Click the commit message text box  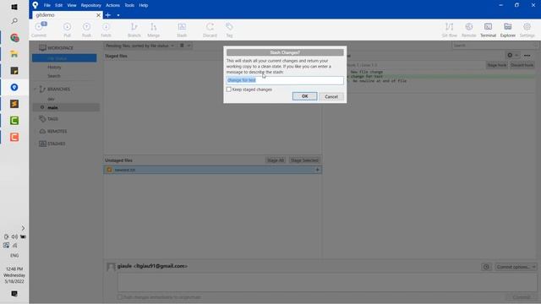tap(327, 282)
